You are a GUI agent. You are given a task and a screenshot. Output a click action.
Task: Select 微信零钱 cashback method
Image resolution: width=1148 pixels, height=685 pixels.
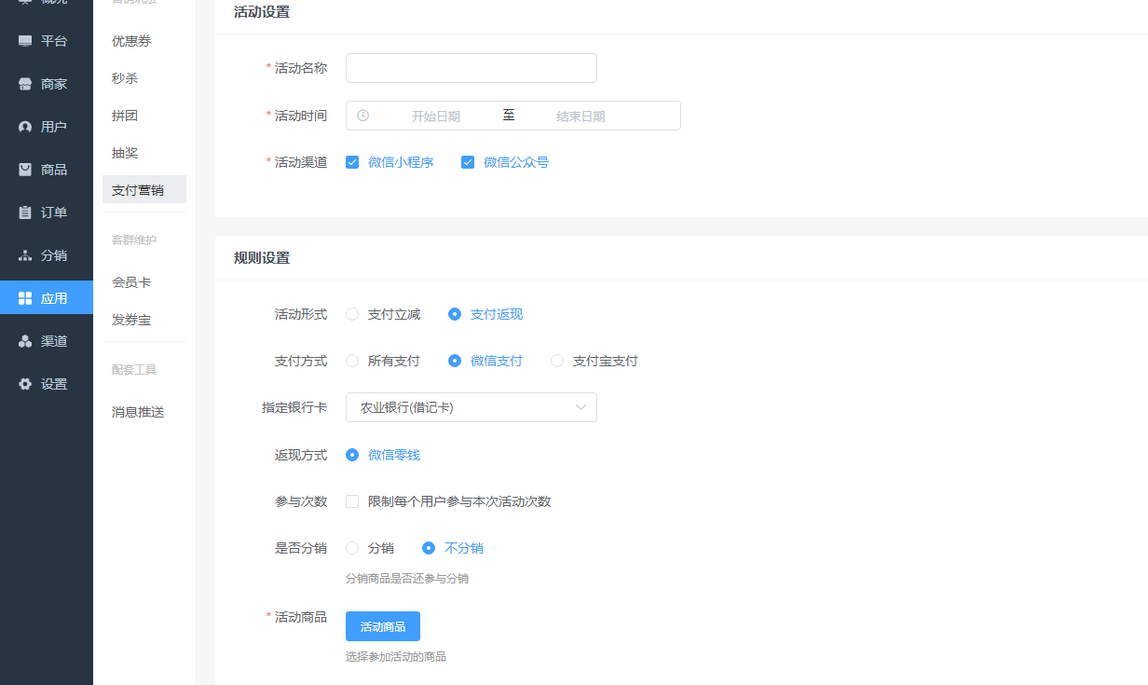[x=352, y=455]
